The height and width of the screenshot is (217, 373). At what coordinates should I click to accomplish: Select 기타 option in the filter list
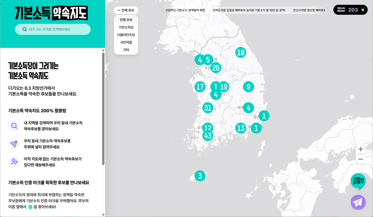126,50
